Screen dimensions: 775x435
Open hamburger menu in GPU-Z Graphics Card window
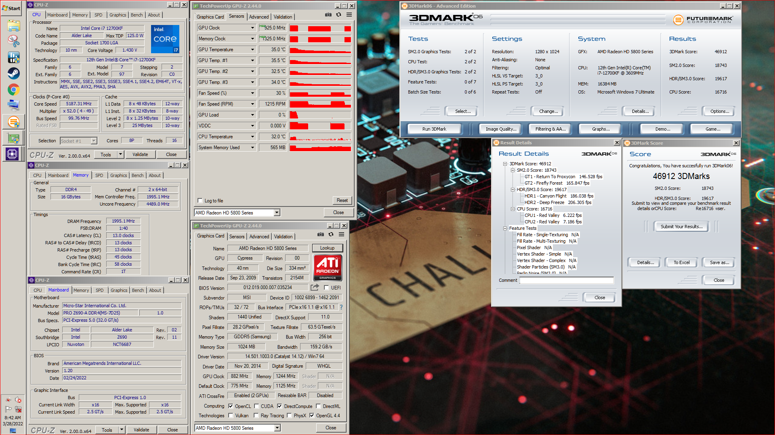(x=341, y=234)
